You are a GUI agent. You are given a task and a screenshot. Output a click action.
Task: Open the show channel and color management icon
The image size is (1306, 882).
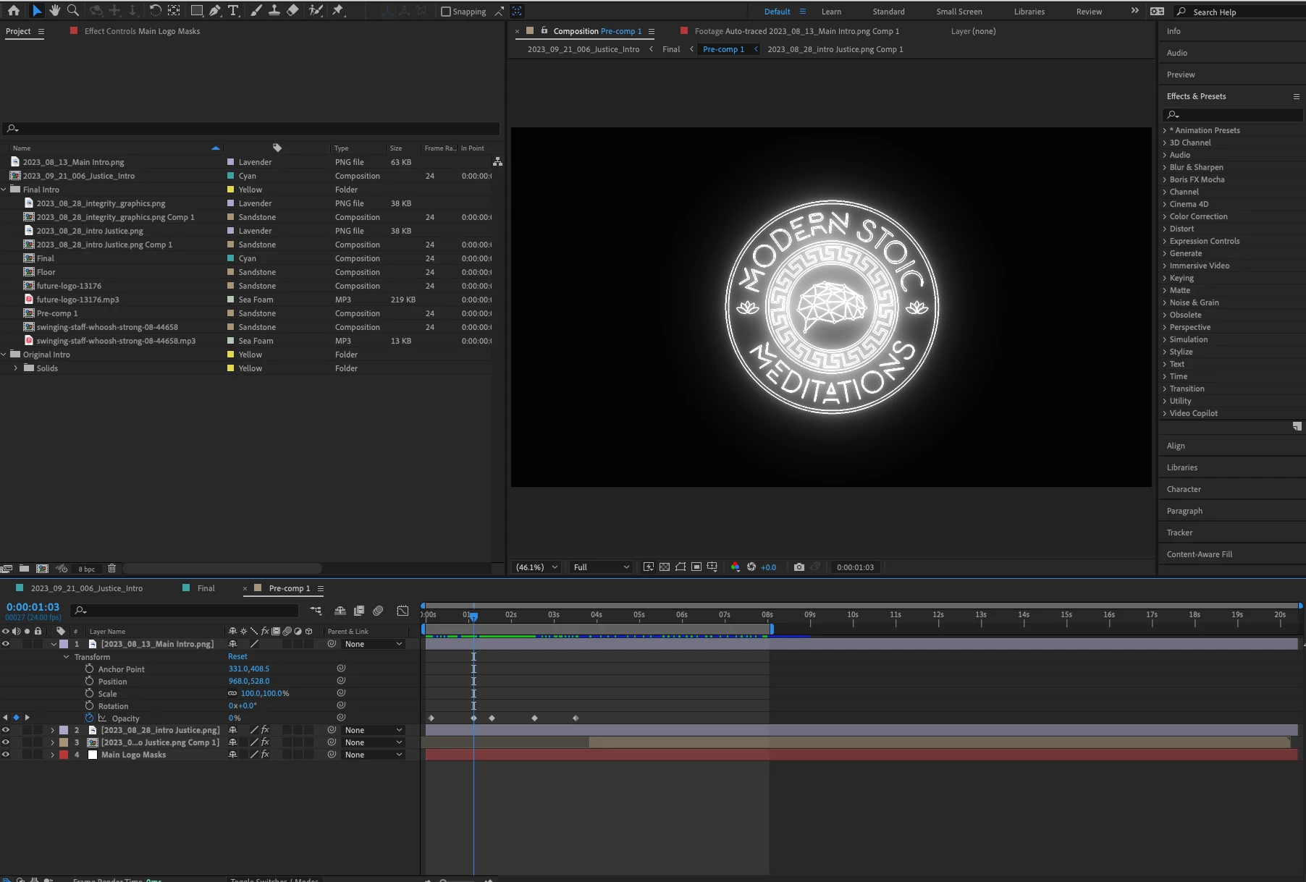tap(736, 567)
